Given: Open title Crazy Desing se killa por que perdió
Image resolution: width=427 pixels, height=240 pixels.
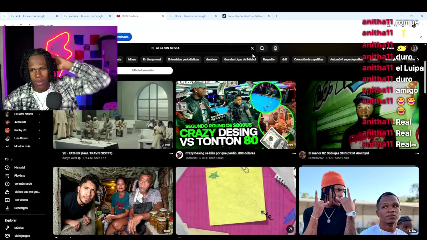Looking at the screenshot, I should coord(220,153).
